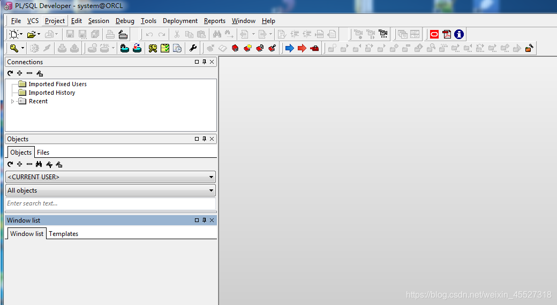
Task: Refresh the Connections panel
Action: tap(10, 73)
